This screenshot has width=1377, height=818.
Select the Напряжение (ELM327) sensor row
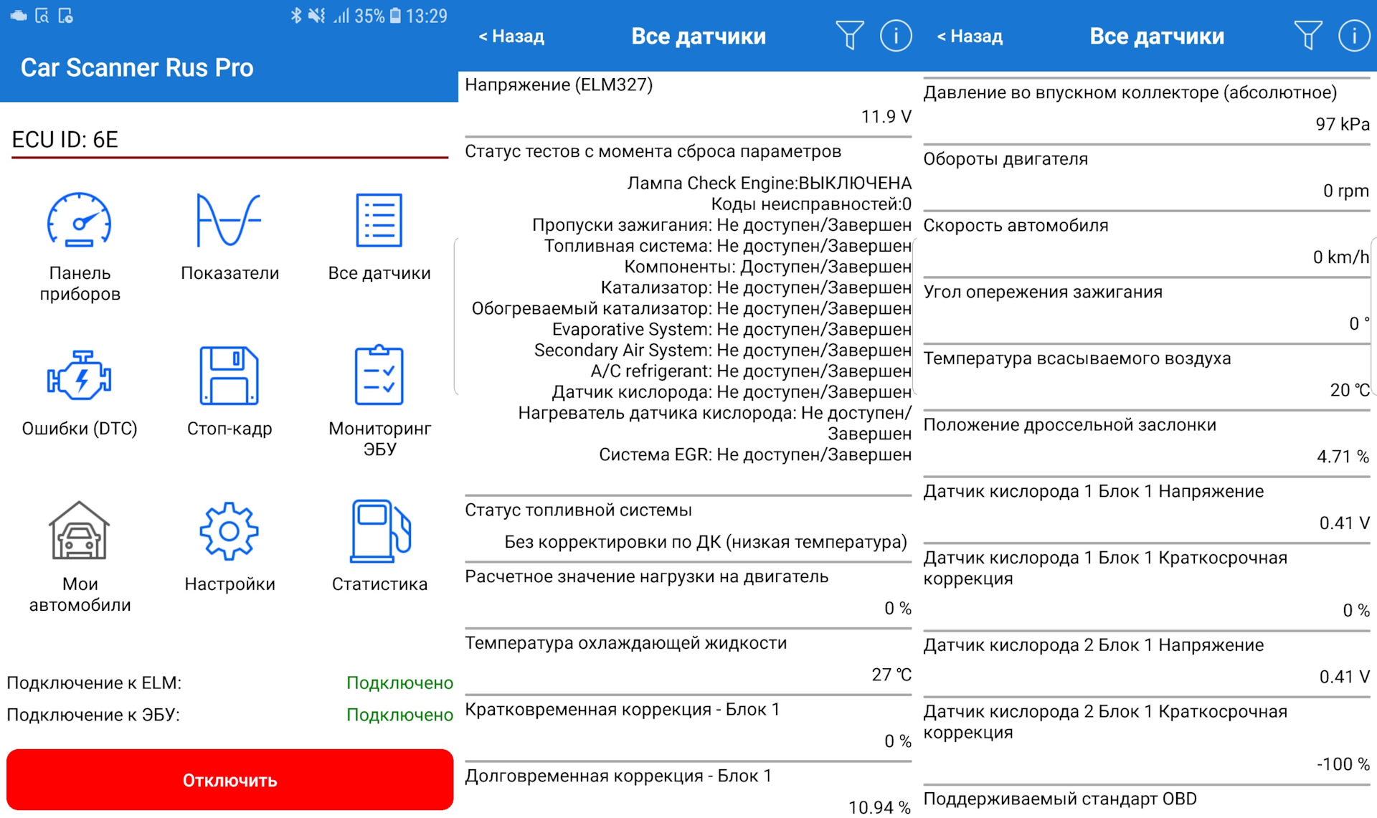[687, 101]
